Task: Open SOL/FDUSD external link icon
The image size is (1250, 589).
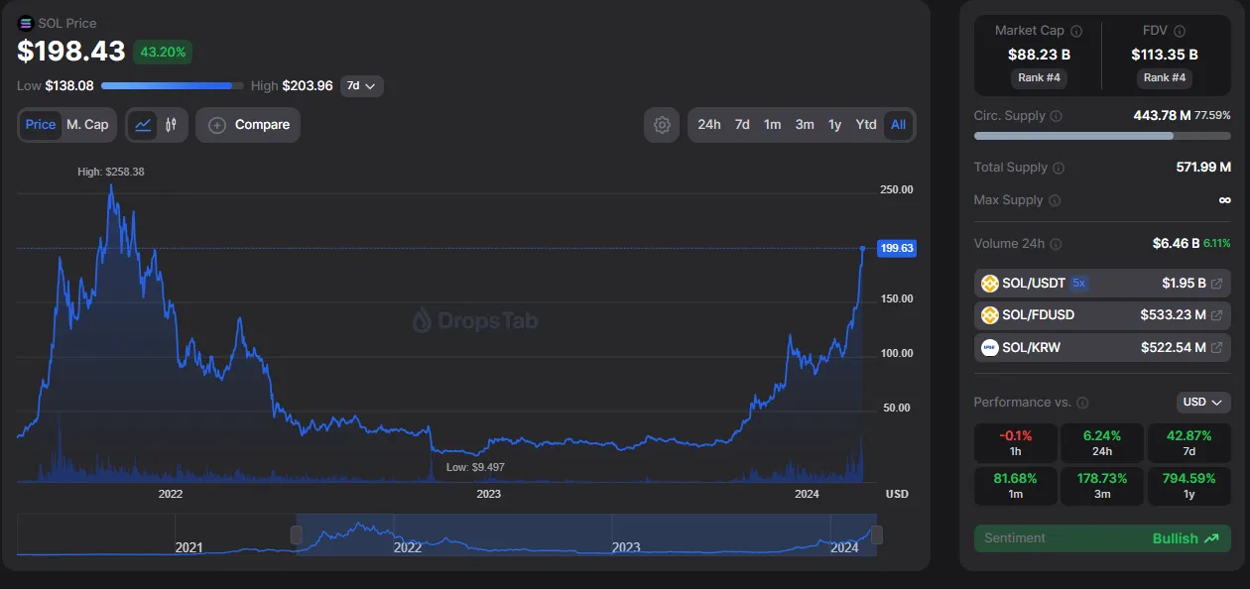Action: (x=1216, y=315)
